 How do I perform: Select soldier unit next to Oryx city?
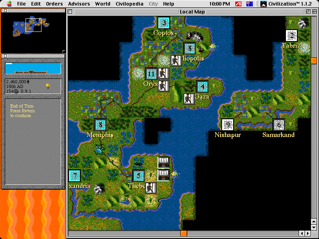tap(163, 73)
